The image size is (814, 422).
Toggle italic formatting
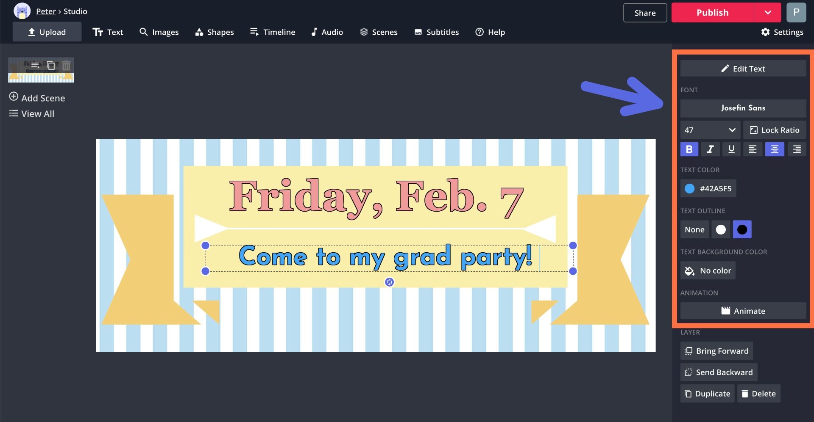click(710, 149)
